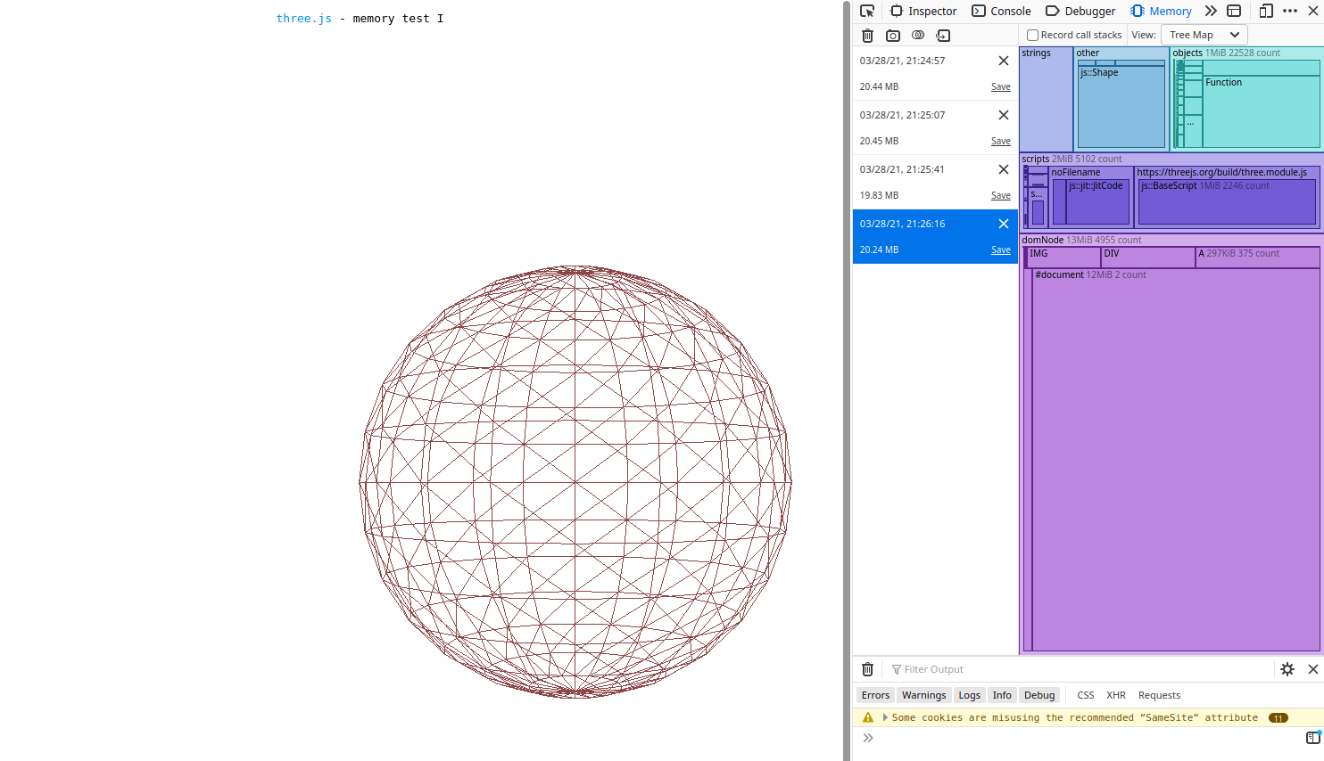
Task: Delete the 21:25:41 snapshot
Action: pos(1004,169)
